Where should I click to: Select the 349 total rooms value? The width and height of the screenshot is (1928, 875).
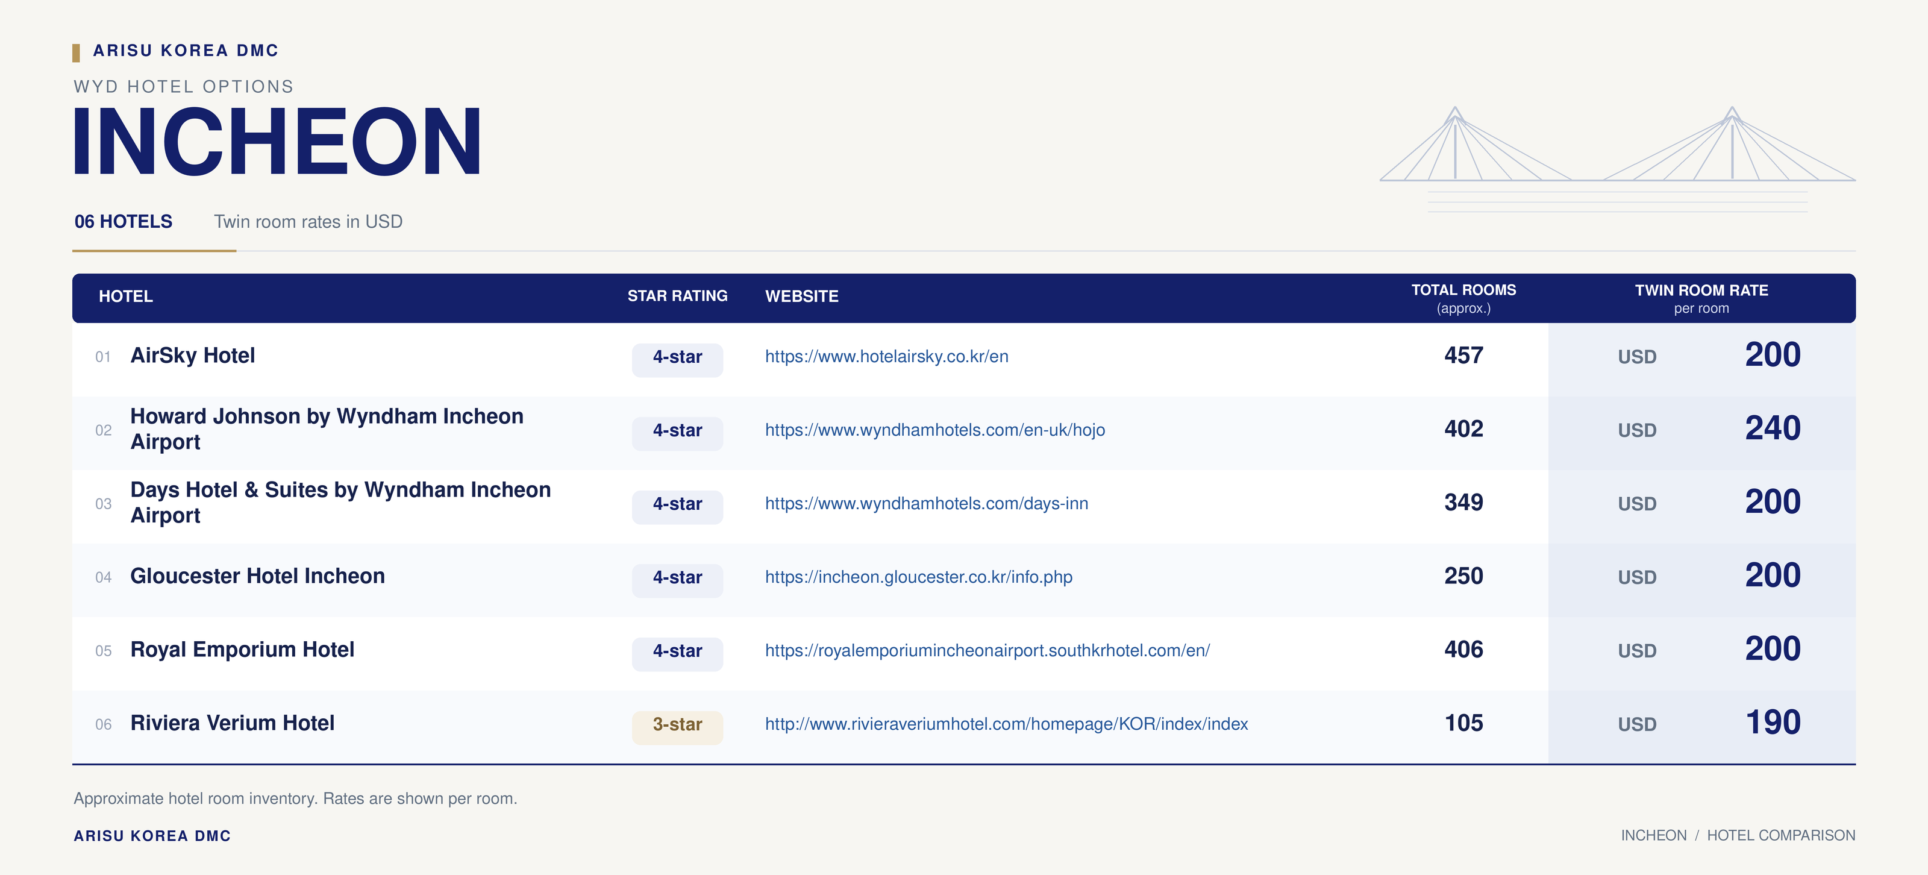[x=1463, y=502]
